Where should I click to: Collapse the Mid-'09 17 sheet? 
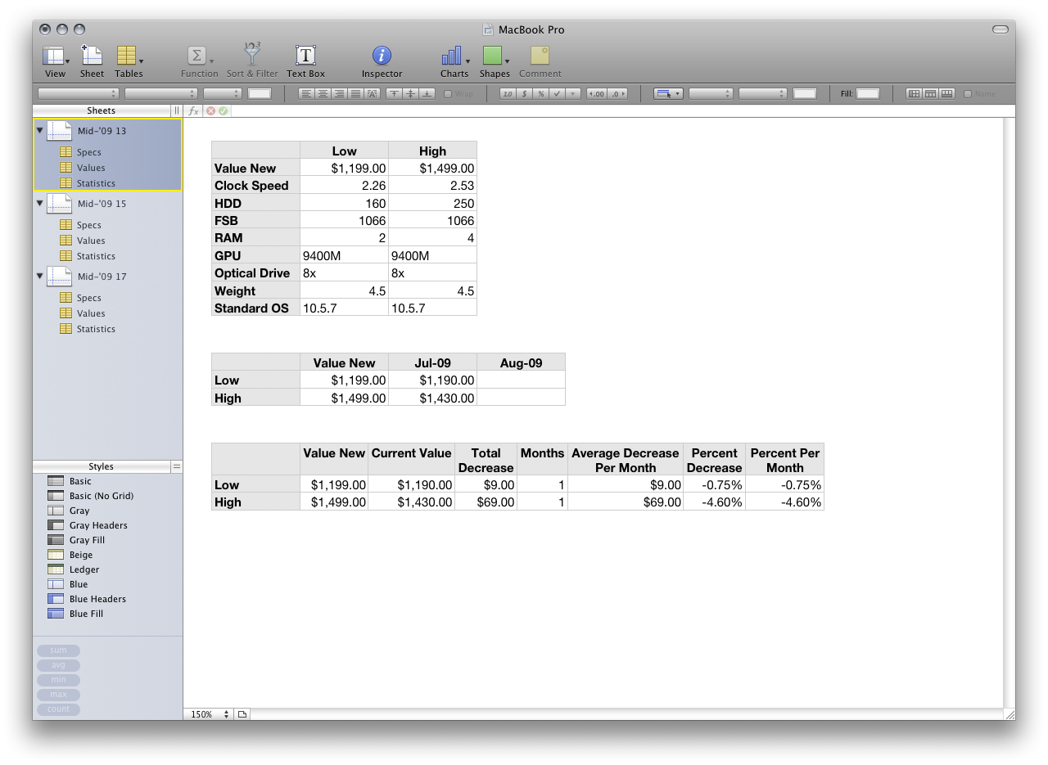tap(39, 276)
